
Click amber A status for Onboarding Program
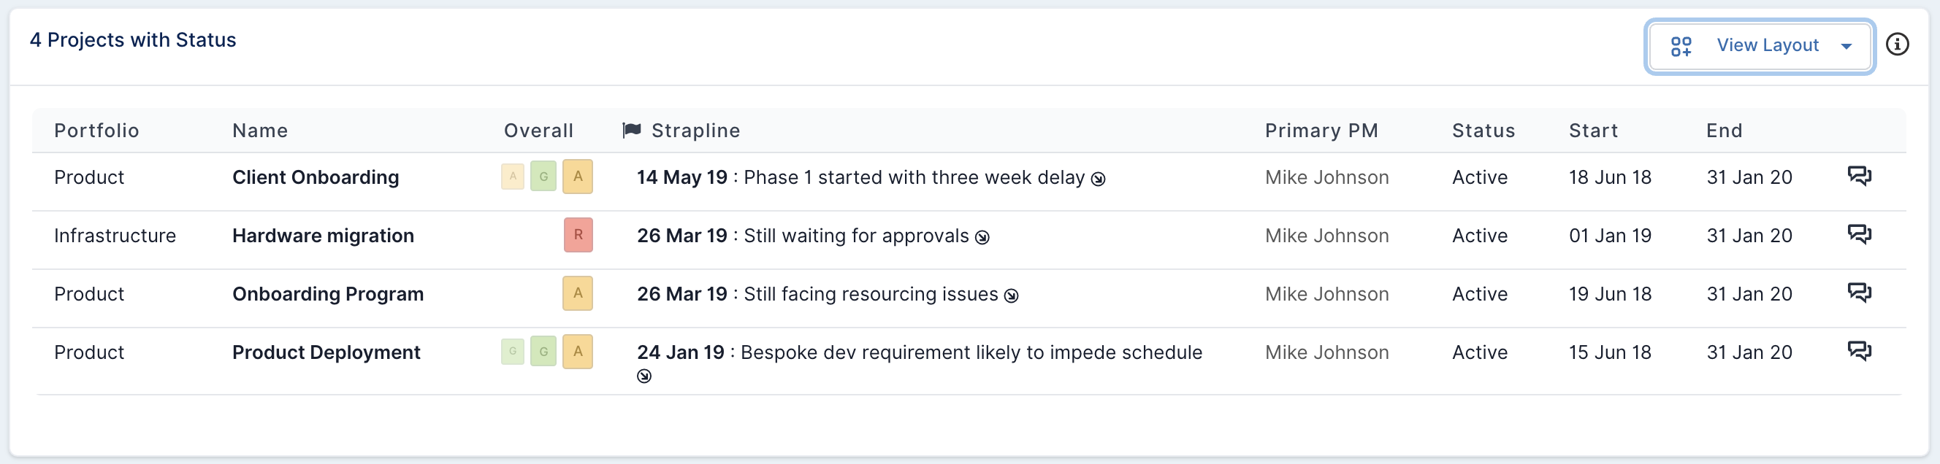578,293
